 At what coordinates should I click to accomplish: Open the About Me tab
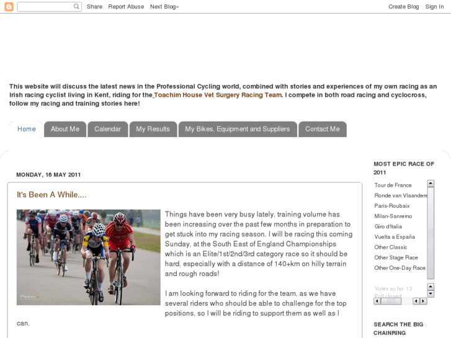65,129
